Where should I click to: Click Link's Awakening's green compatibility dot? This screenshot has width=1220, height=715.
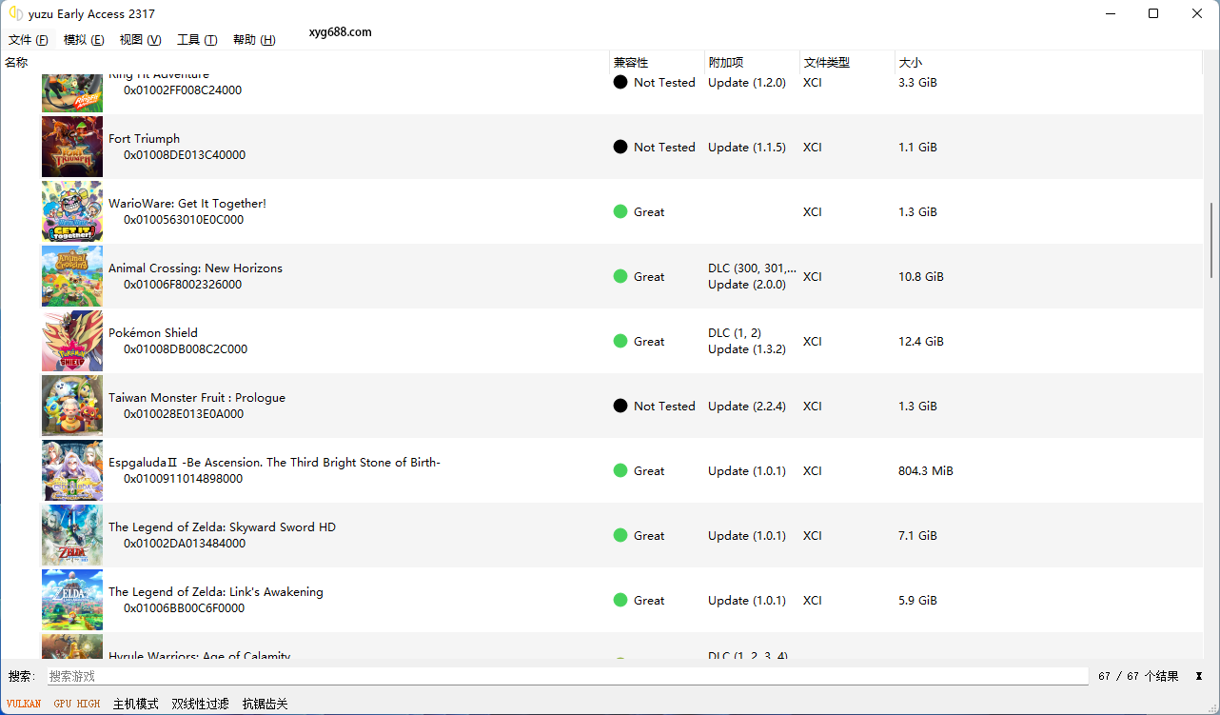click(620, 600)
